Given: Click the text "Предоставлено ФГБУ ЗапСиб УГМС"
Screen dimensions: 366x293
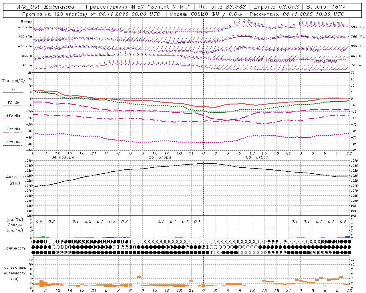Looking at the screenshot, I should pyautogui.click(x=138, y=7).
